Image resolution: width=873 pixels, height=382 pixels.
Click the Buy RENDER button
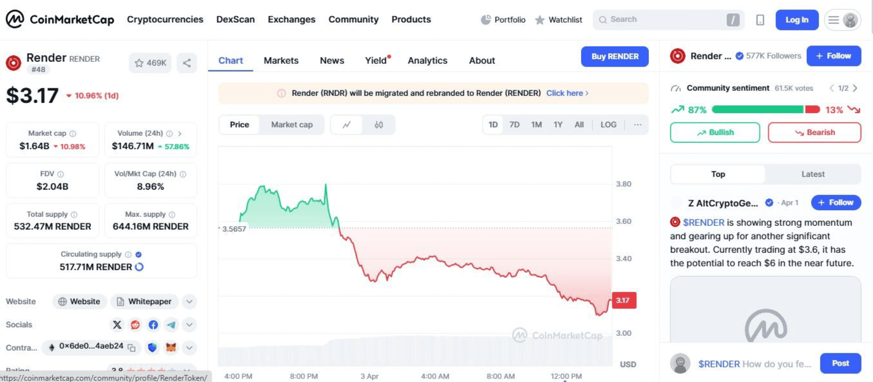click(614, 57)
